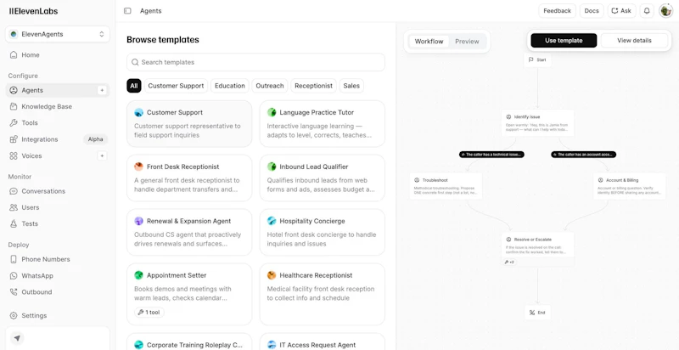Viewport: 679px width, 350px height.
Task: Click the '1 tool' badge on Appointment Setter
Action: [x=149, y=313]
